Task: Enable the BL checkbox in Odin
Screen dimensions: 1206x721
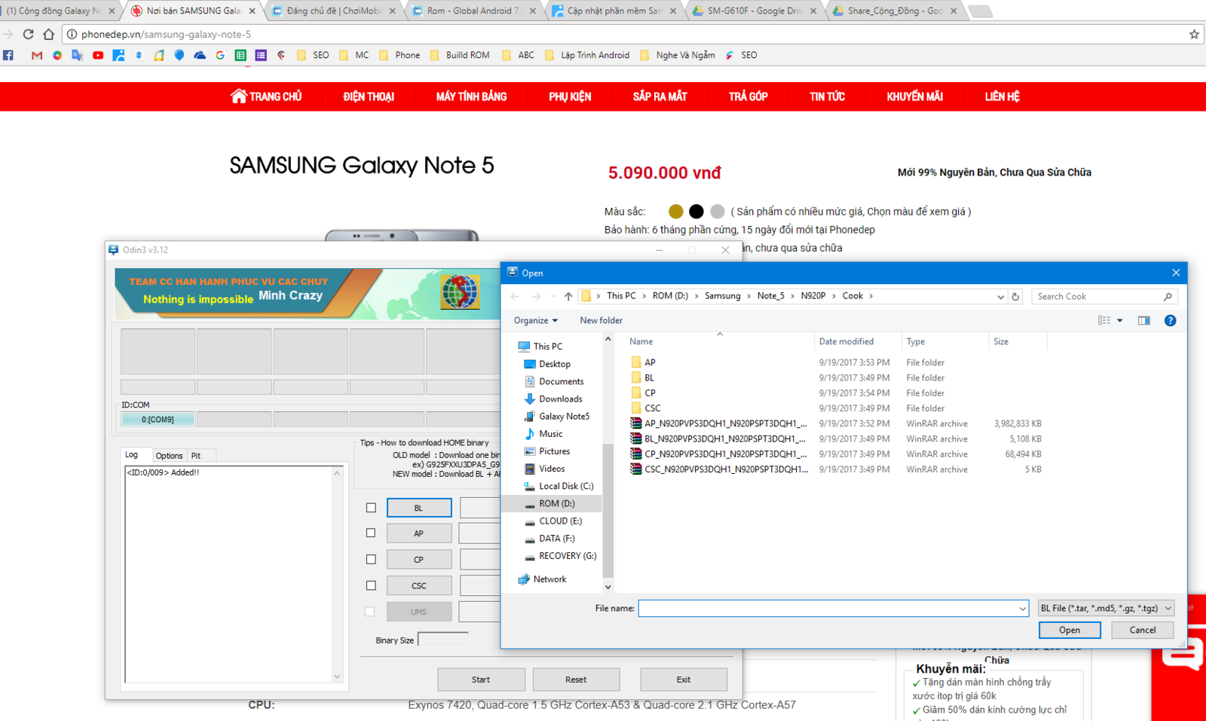Action: (371, 508)
